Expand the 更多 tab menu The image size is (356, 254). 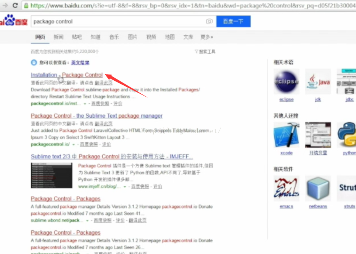(206, 37)
